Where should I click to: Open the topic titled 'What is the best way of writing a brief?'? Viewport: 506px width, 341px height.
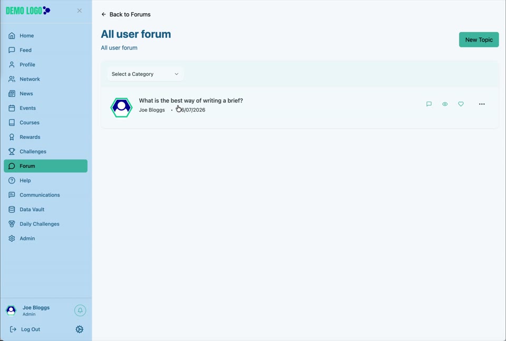pos(191,101)
